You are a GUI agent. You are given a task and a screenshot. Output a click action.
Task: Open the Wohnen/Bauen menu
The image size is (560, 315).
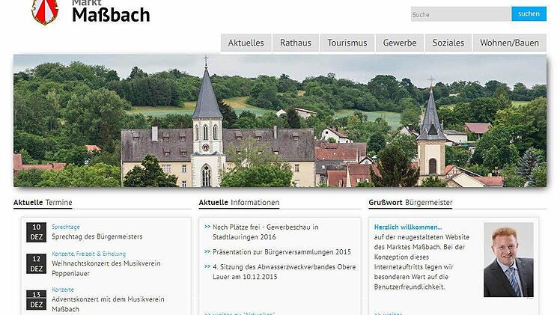(509, 43)
